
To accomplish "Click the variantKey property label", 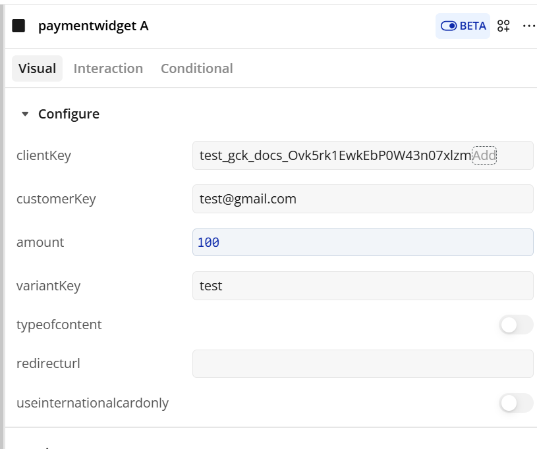I will click(48, 286).
